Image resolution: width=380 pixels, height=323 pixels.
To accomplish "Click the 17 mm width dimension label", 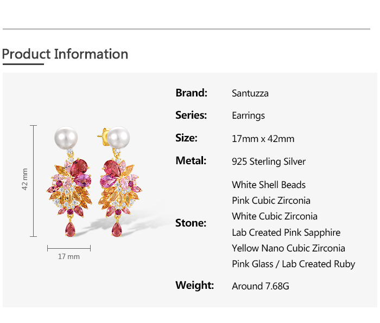I will click(x=69, y=256).
